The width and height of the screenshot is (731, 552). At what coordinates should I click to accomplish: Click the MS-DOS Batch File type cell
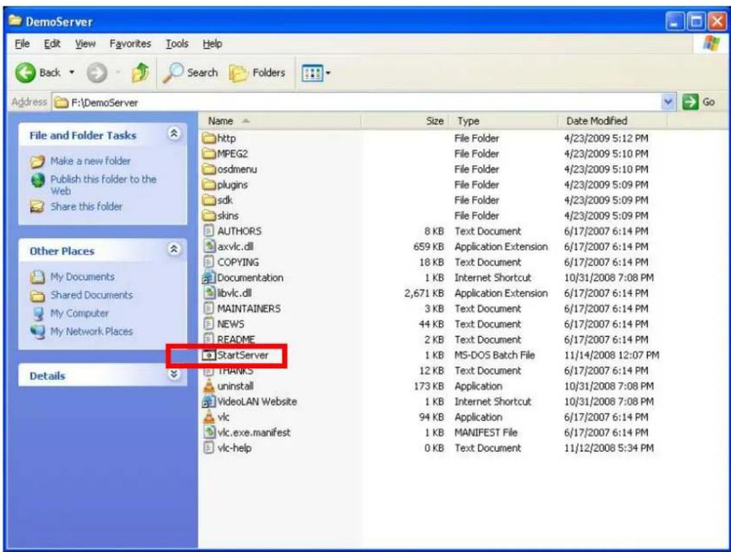pyautogui.click(x=494, y=355)
